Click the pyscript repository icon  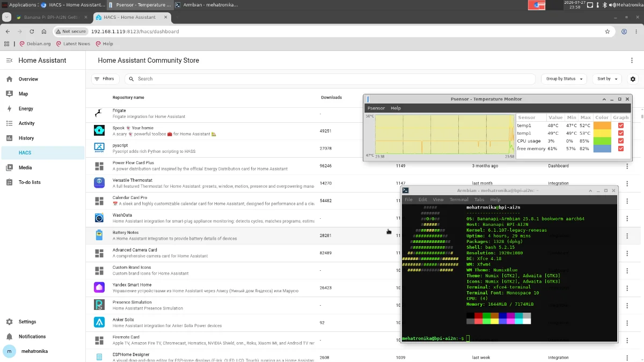pos(99,147)
